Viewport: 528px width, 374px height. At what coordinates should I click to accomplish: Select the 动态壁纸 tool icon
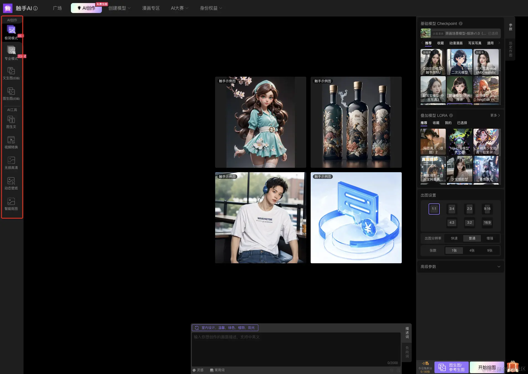(11, 181)
